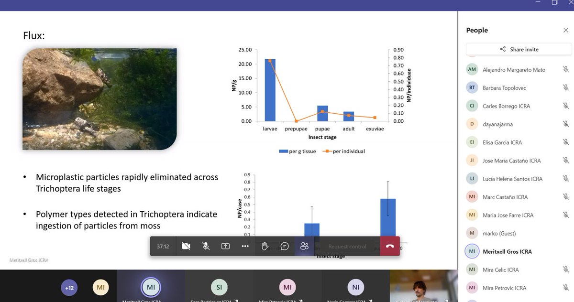Click the underwater stream photo on slide
This screenshot has height=302, width=574.
point(99,99)
